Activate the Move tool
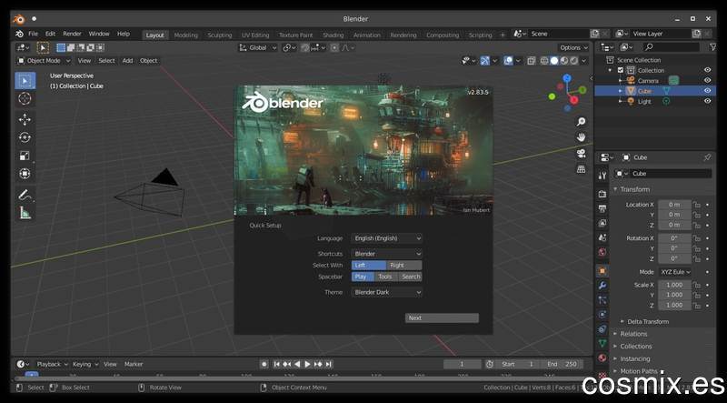 [25, 119]
